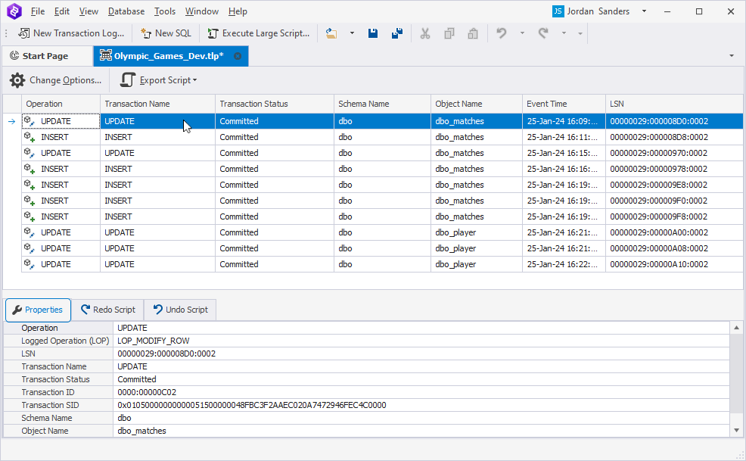Screen dimensions: 746x461
Task: Open a New Transaction Log
Action: (70, 33)
